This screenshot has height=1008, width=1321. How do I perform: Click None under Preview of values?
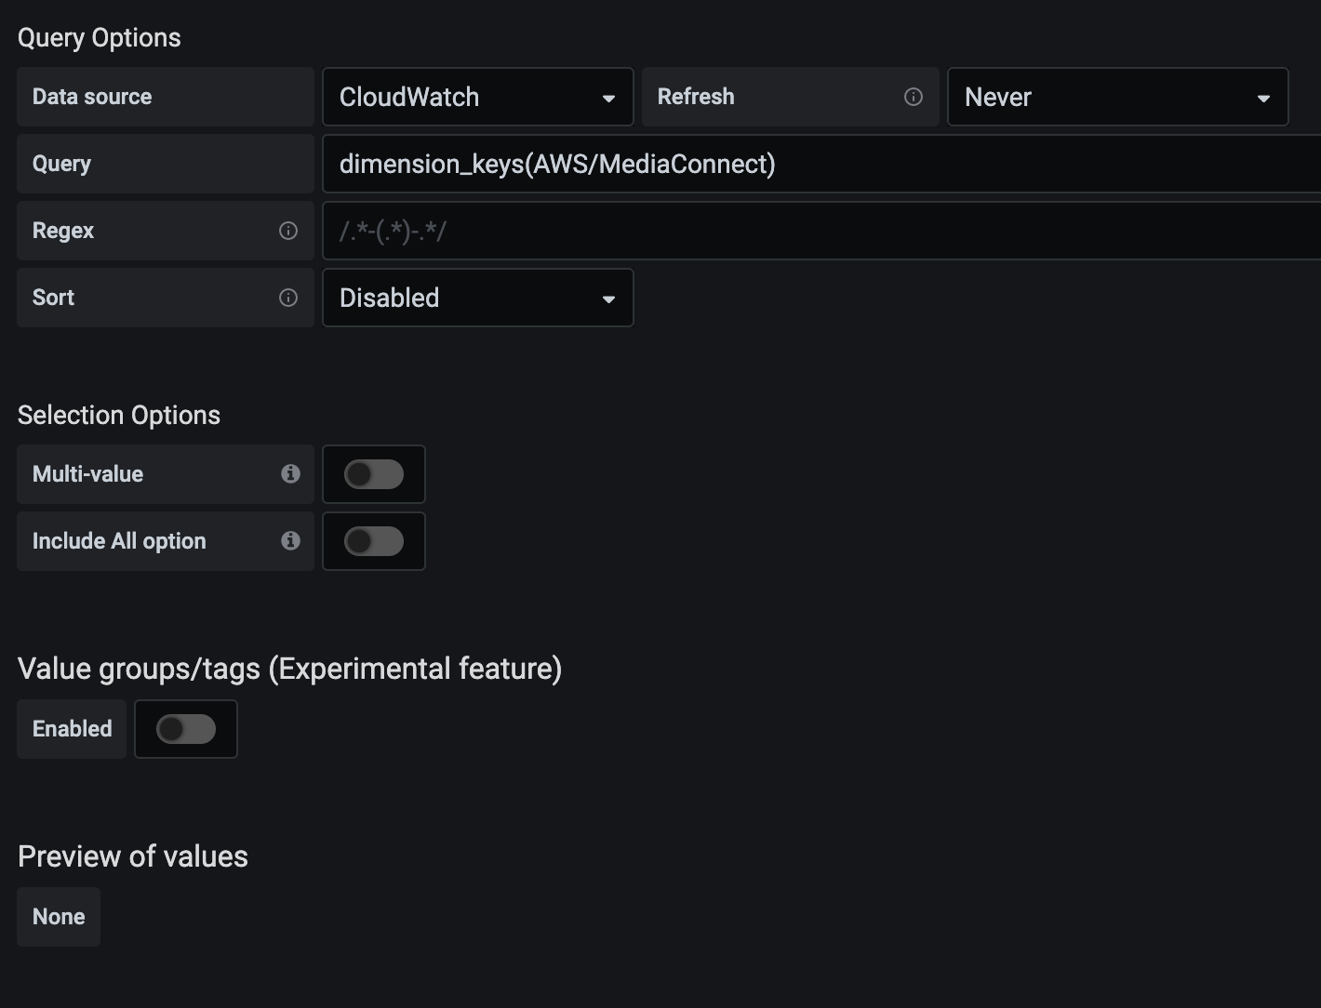click(58, 917)
